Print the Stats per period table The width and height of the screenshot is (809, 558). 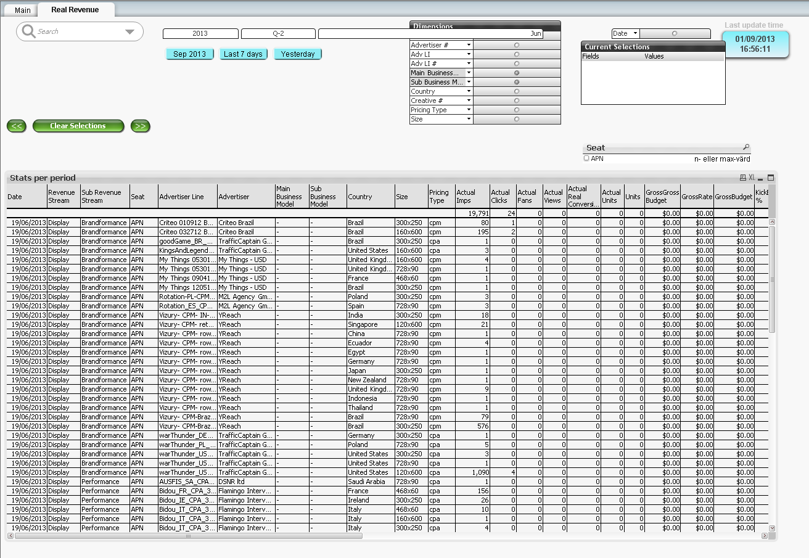coord(743,178)
